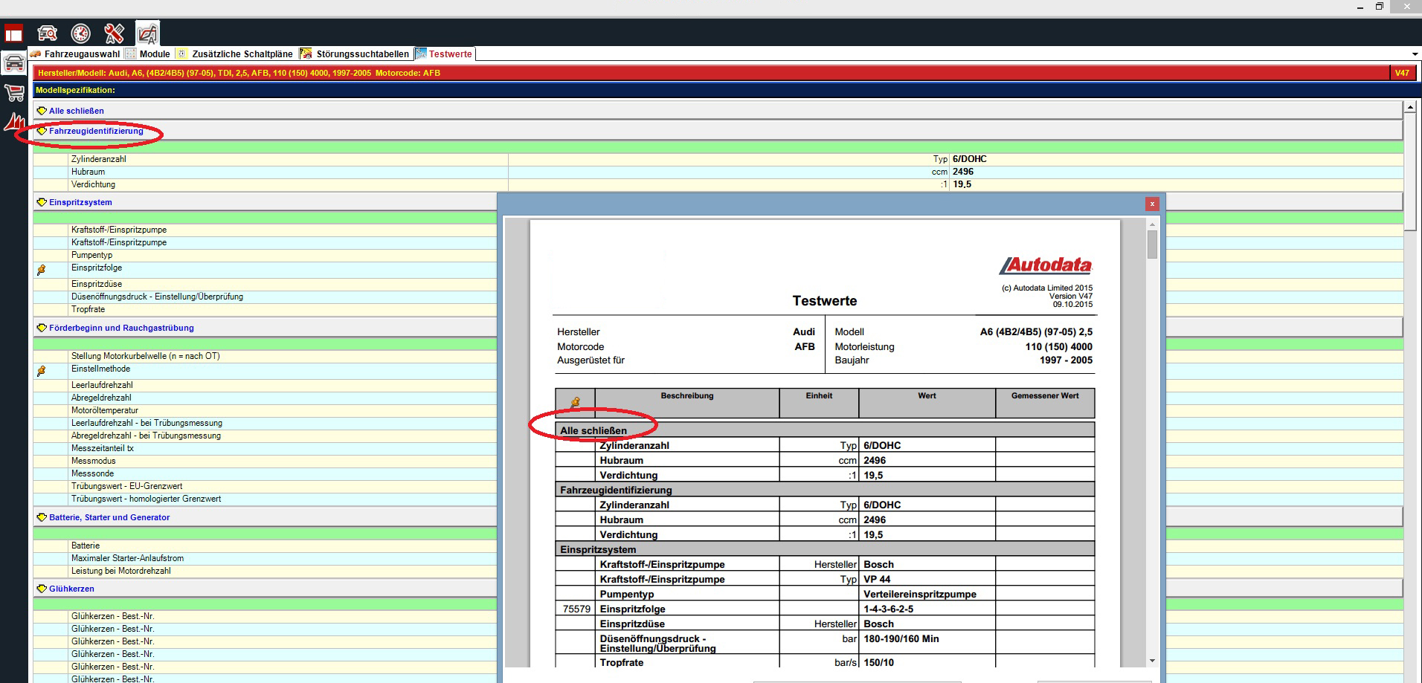This screenshot has height=683, width=1422.
Task: Open the Zusätzliche Schaltpläne tab
Action: pyautogui.click(x=235, y=54)
